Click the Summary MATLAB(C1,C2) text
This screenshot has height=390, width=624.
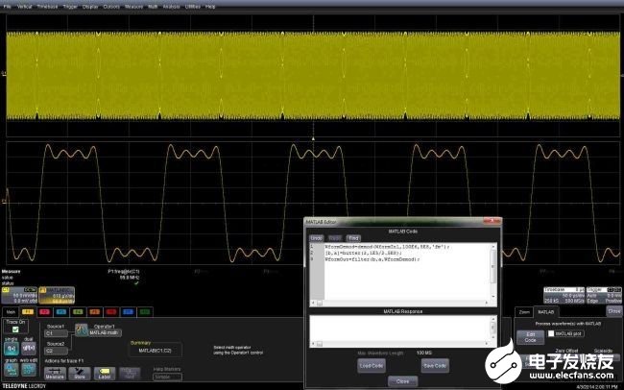point(155,351)
